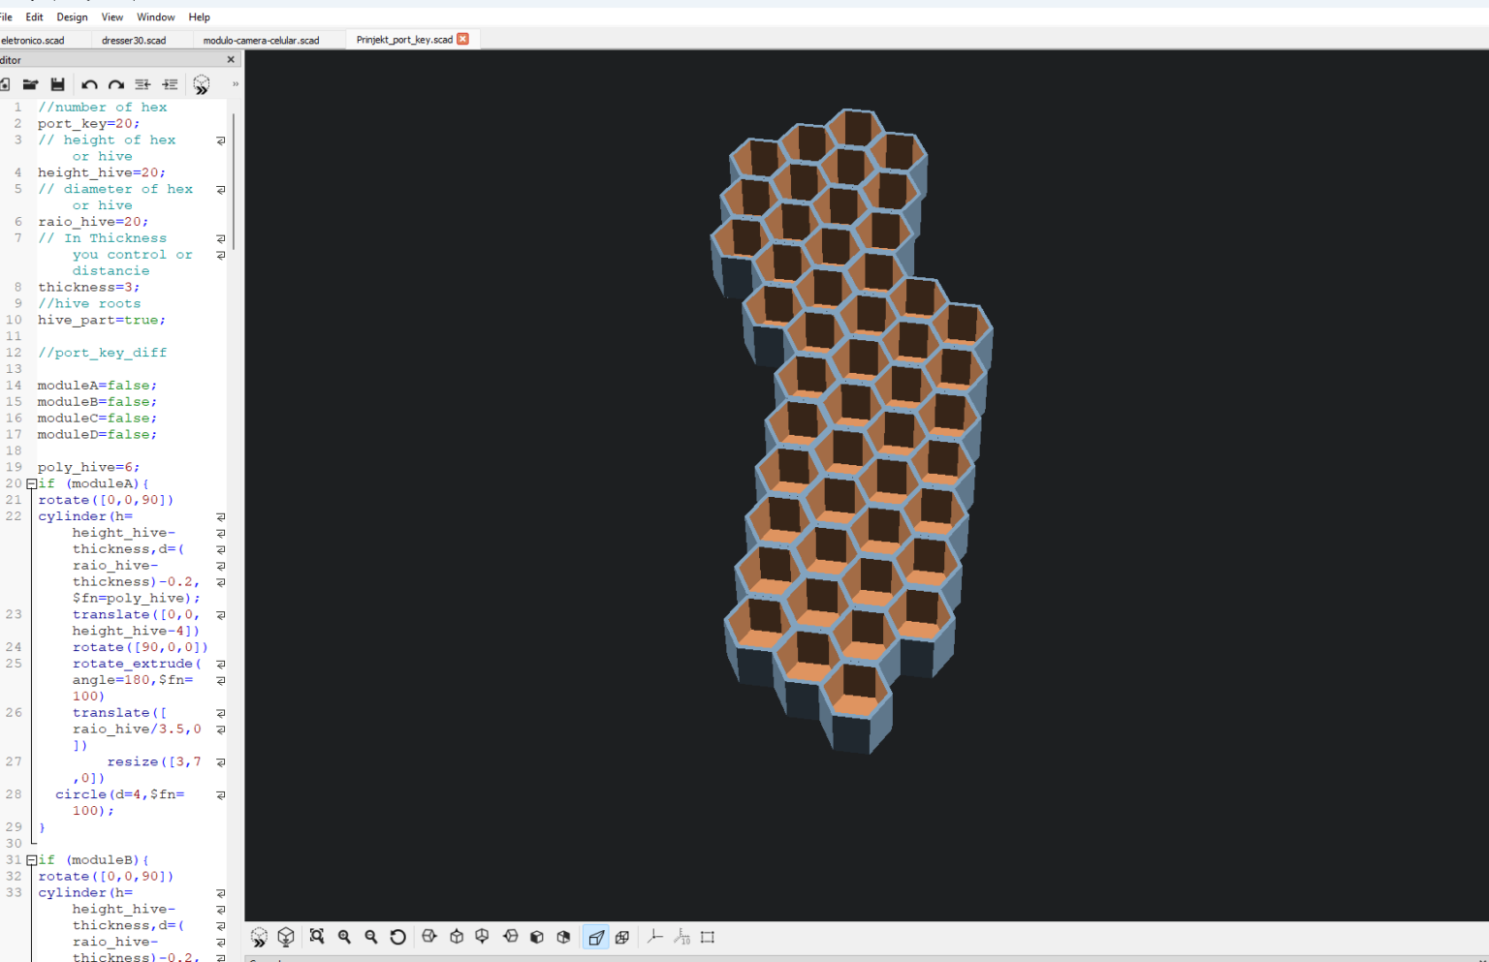Click the //number of hex comment
Viewport: 1489px width, 962px height.
tap(102, 108)
